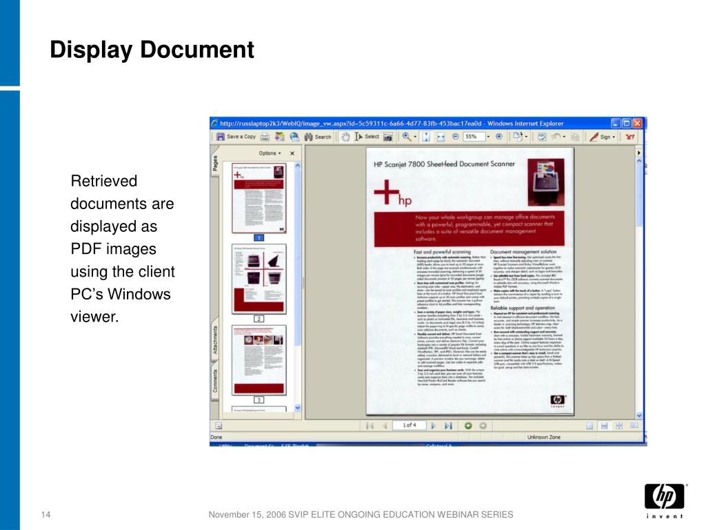Go to the previous page
This screenshot has height=530, width=706.
coord(385,425)
